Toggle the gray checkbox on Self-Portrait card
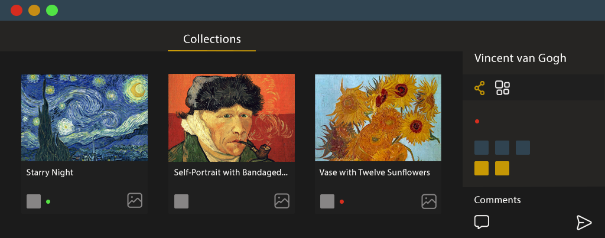The width and height of the screenshot is (605, 238). pyautogui.click(x=181, y=201)
